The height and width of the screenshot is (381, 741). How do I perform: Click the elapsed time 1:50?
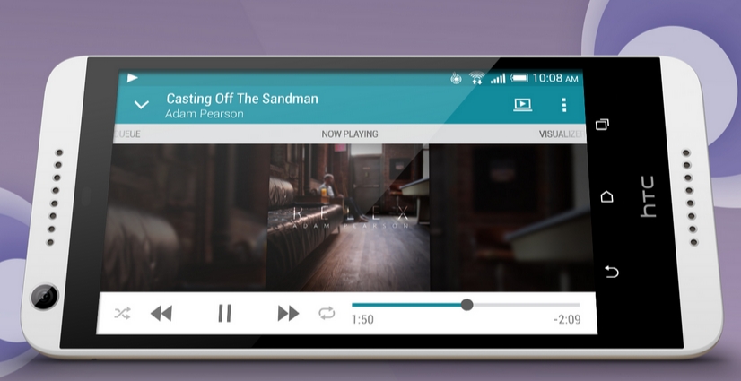click(362, 320)
